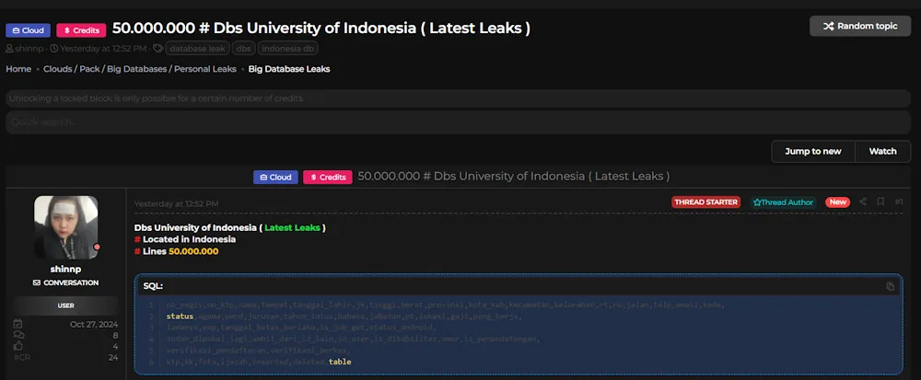This screenshot has width=921, height=380.
Task: Open Big Database Leaks breadcrumb
Action: click(x=289, y=69)
